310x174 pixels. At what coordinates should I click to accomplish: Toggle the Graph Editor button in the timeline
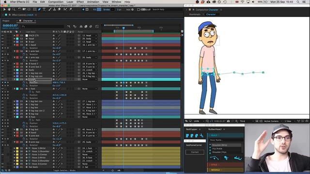(97, 27)
